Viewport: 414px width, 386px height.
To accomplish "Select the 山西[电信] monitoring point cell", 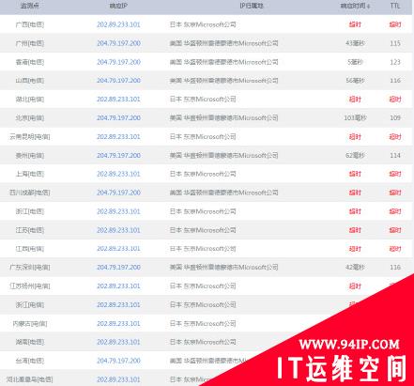I will (30, 81).
